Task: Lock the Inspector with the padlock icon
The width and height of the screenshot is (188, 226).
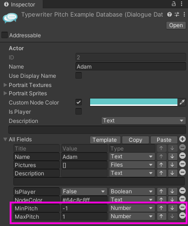Action: (x=174, y=4)
